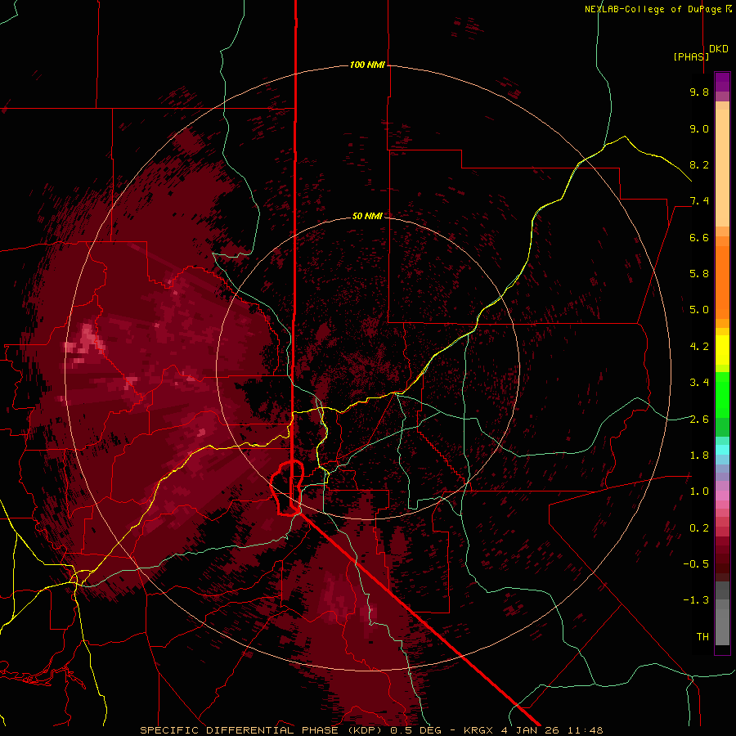This screenshot has height=736, width=736.
Task: Click the 100 NMI range ring label
Action: tap(367, 65)
